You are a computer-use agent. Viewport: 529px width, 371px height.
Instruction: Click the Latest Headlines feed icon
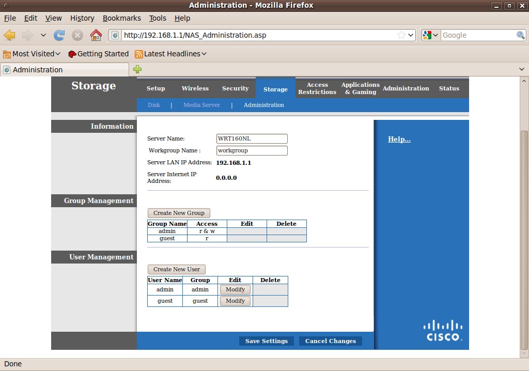click(139, 54)
